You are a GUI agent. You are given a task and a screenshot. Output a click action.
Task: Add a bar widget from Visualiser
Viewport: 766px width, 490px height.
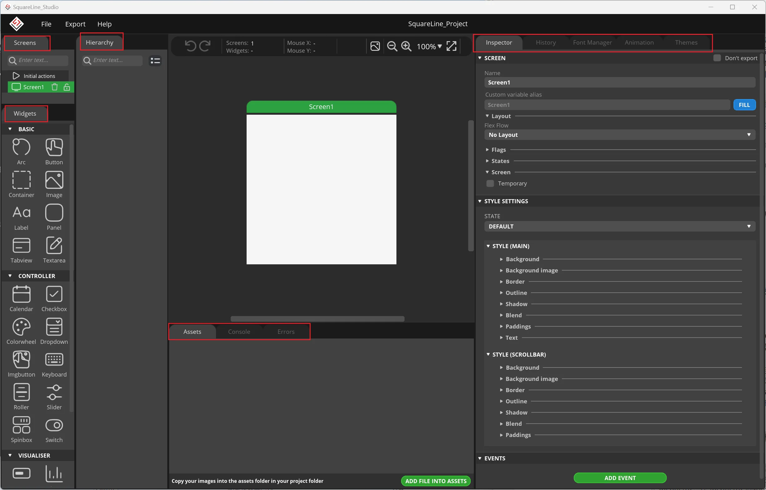(21, 473)
